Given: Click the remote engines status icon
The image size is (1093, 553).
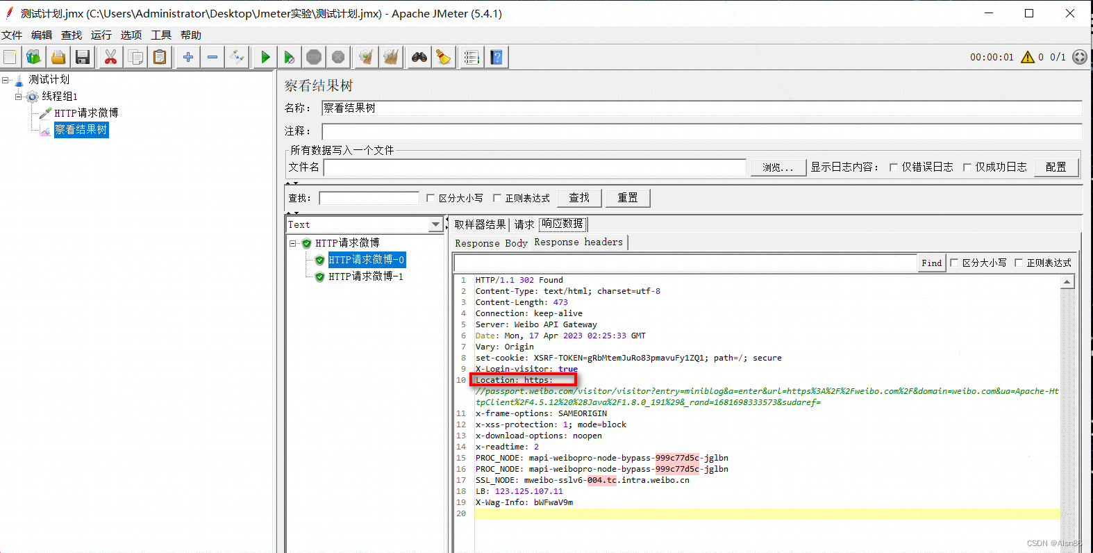Looking at the screenshot, I should click(1080, 57).
